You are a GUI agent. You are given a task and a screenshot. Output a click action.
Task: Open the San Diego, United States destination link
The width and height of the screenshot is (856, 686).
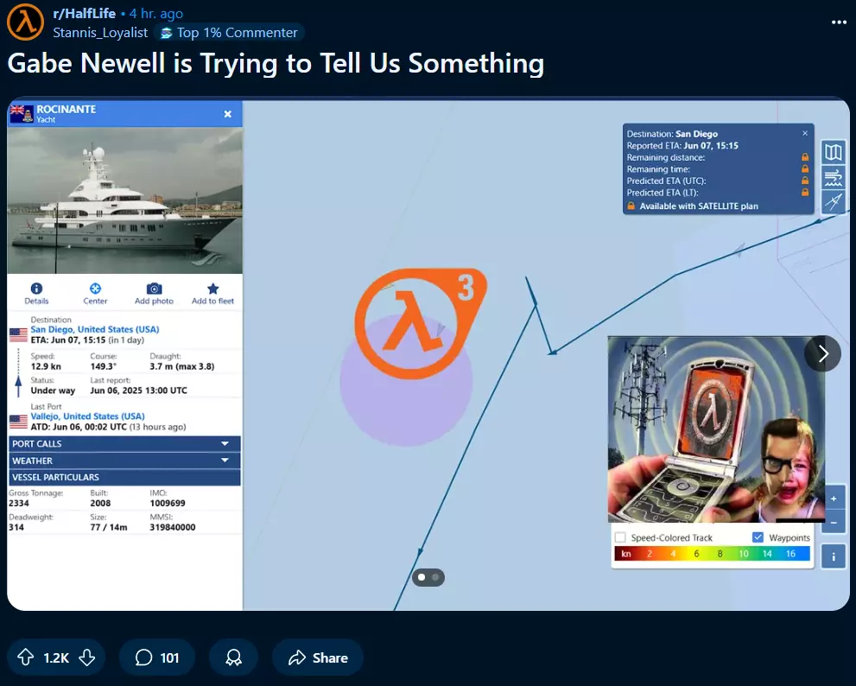pos(95,329)
